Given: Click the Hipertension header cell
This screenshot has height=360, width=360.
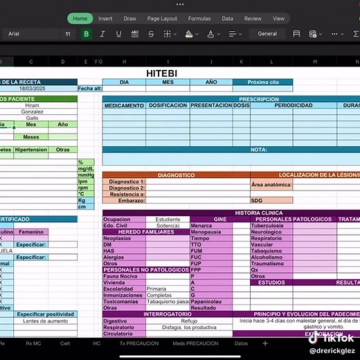Looking at the screenshot, I should tap(31, 150).
